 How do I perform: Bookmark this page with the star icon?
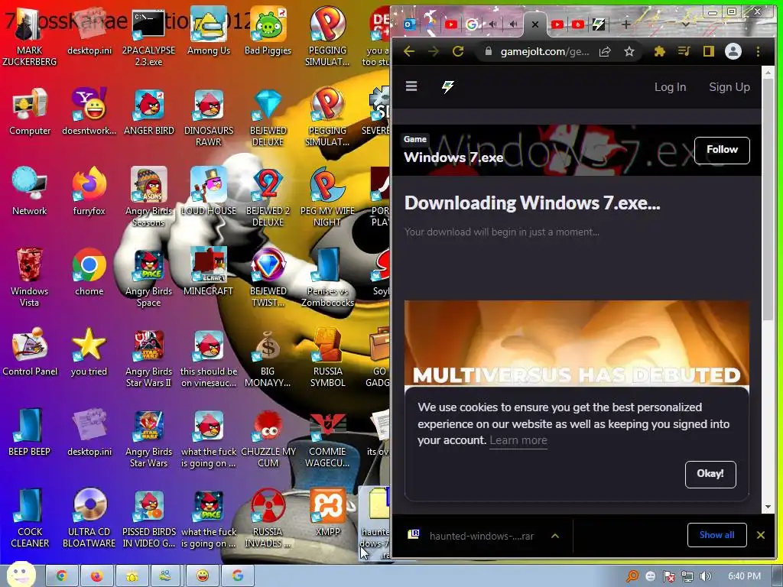coord(629,51)
